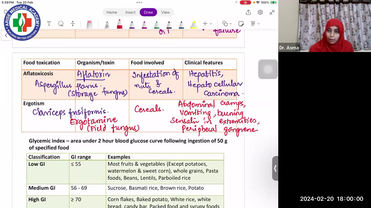Expand the shapes dropdown arrow
This screenshot has height=208, width=371.
[x=231, y=24]
